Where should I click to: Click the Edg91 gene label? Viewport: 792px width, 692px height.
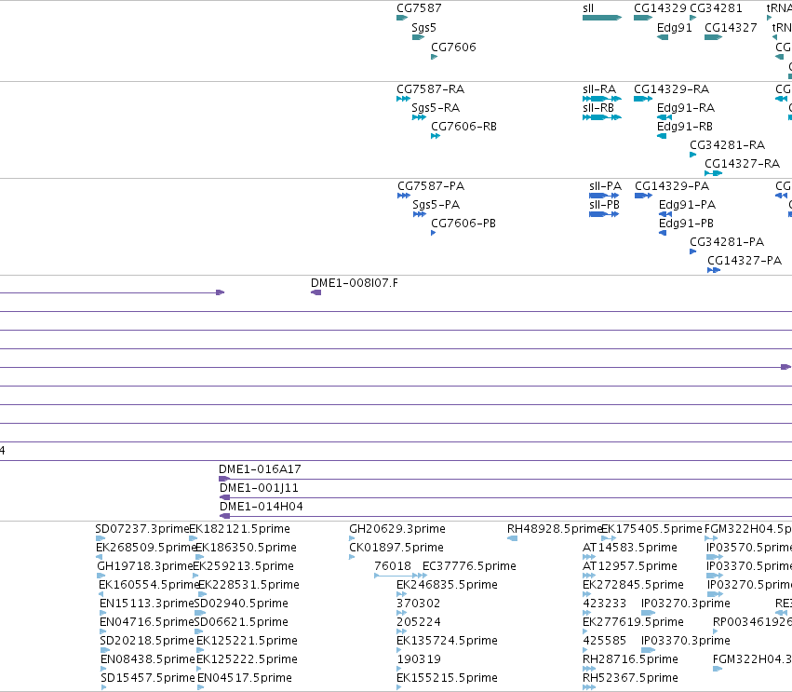click(675, 28)
